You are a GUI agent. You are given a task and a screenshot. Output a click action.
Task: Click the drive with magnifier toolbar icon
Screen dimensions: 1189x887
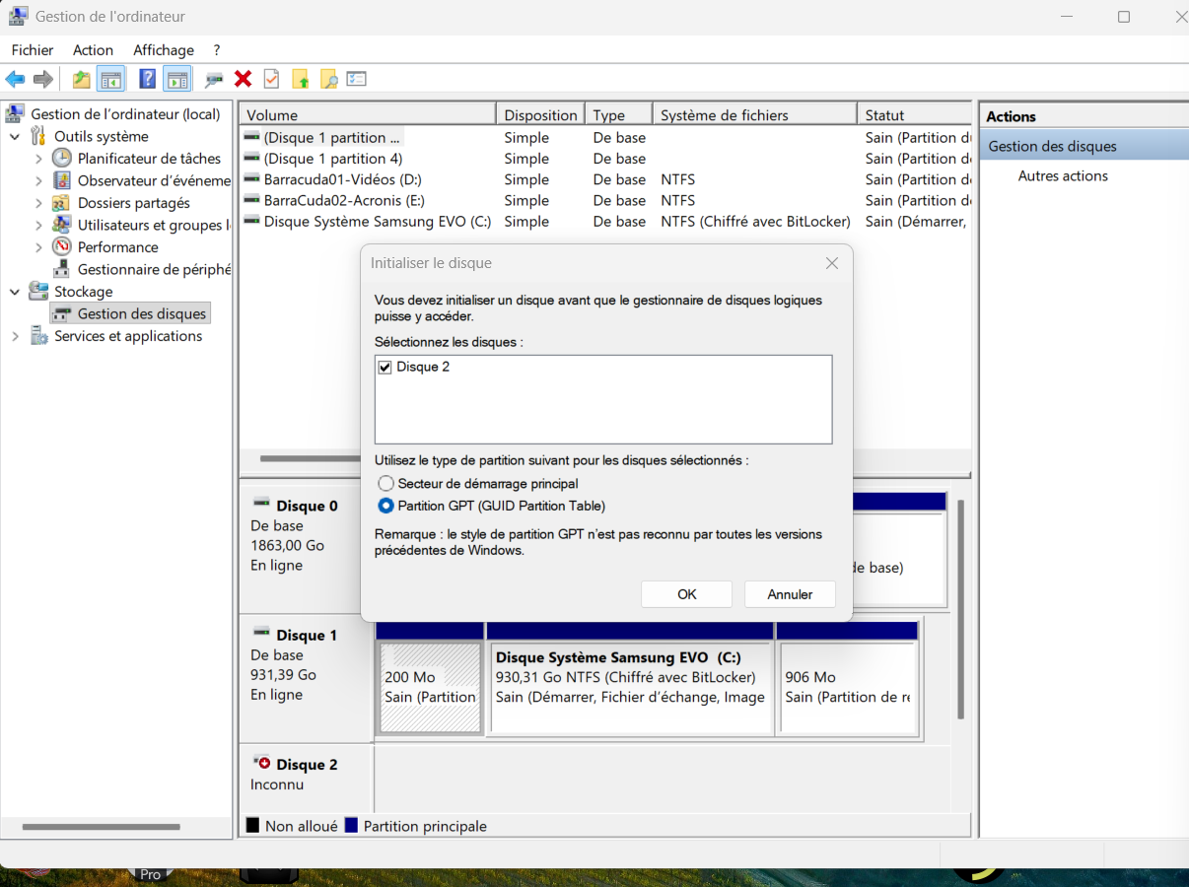point(214,79)
